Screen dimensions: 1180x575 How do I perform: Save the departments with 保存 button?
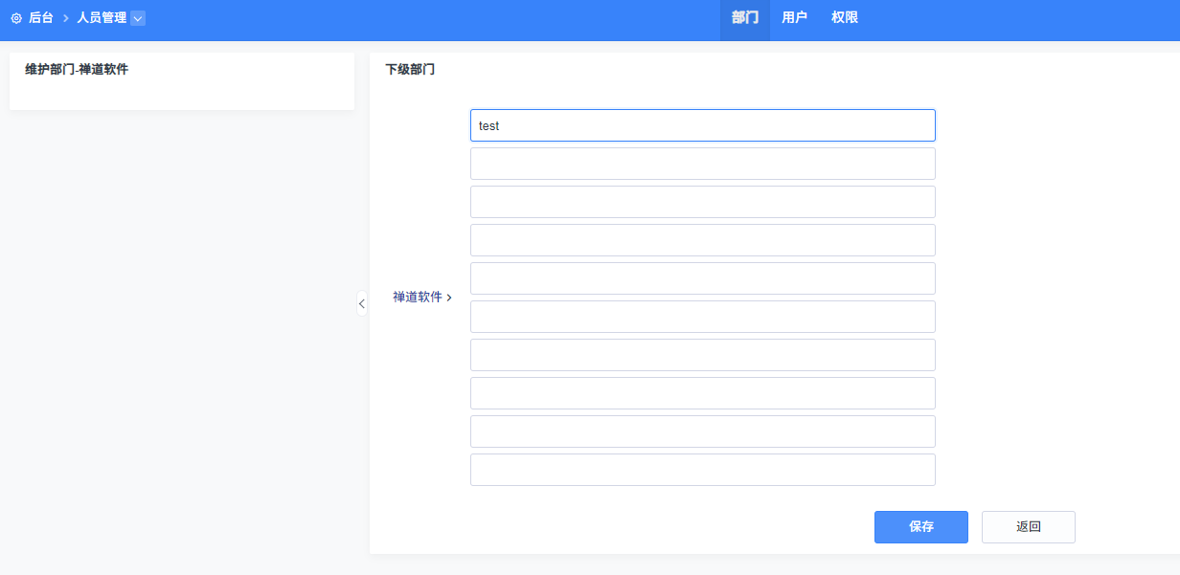pyautogui.click(x=921, y=527)
